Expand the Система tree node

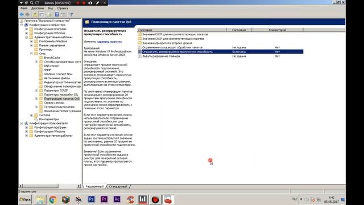[x=31, y=115]
